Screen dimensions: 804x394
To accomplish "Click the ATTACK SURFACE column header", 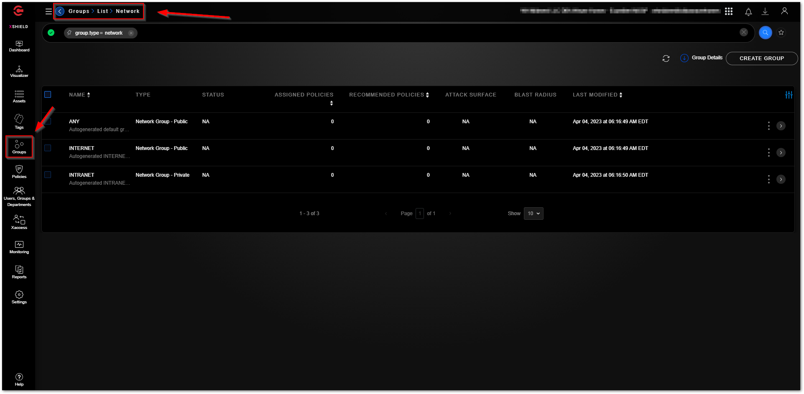I will tap(471, 95).
